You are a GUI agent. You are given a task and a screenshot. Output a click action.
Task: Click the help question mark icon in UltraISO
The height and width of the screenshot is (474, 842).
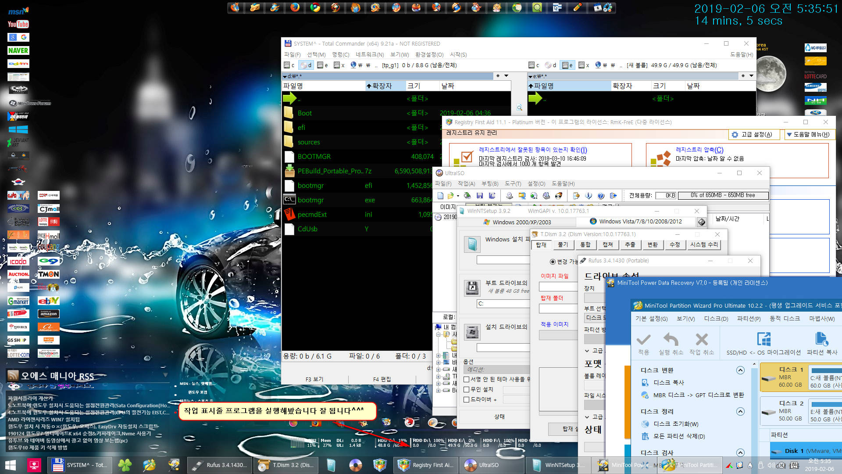coord(601,196)
